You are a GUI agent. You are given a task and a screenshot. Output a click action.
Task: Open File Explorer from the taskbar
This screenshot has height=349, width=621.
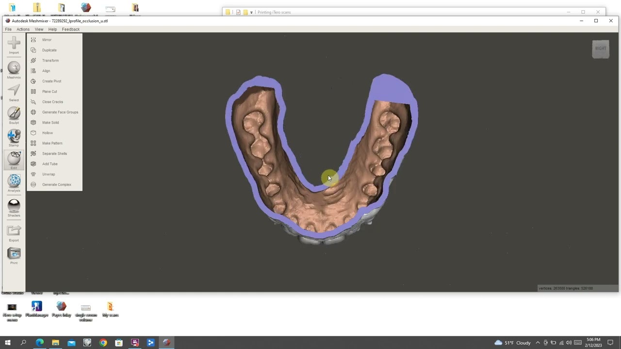tap(55, 343)
